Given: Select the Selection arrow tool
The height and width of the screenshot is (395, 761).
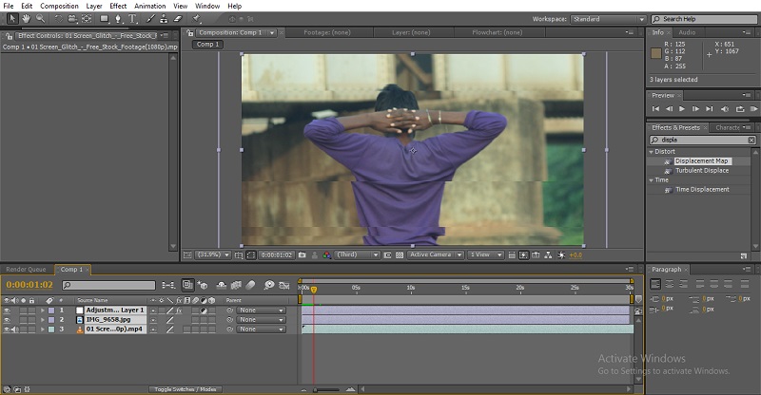Looking at the screenshot, I should [x=12, y=19].
